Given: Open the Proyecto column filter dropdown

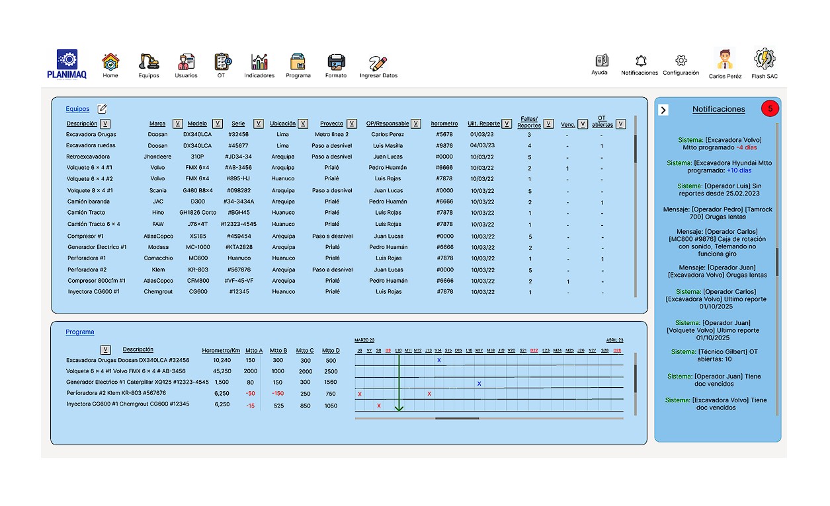Looking at the screenshot, I should coord(352,124).
